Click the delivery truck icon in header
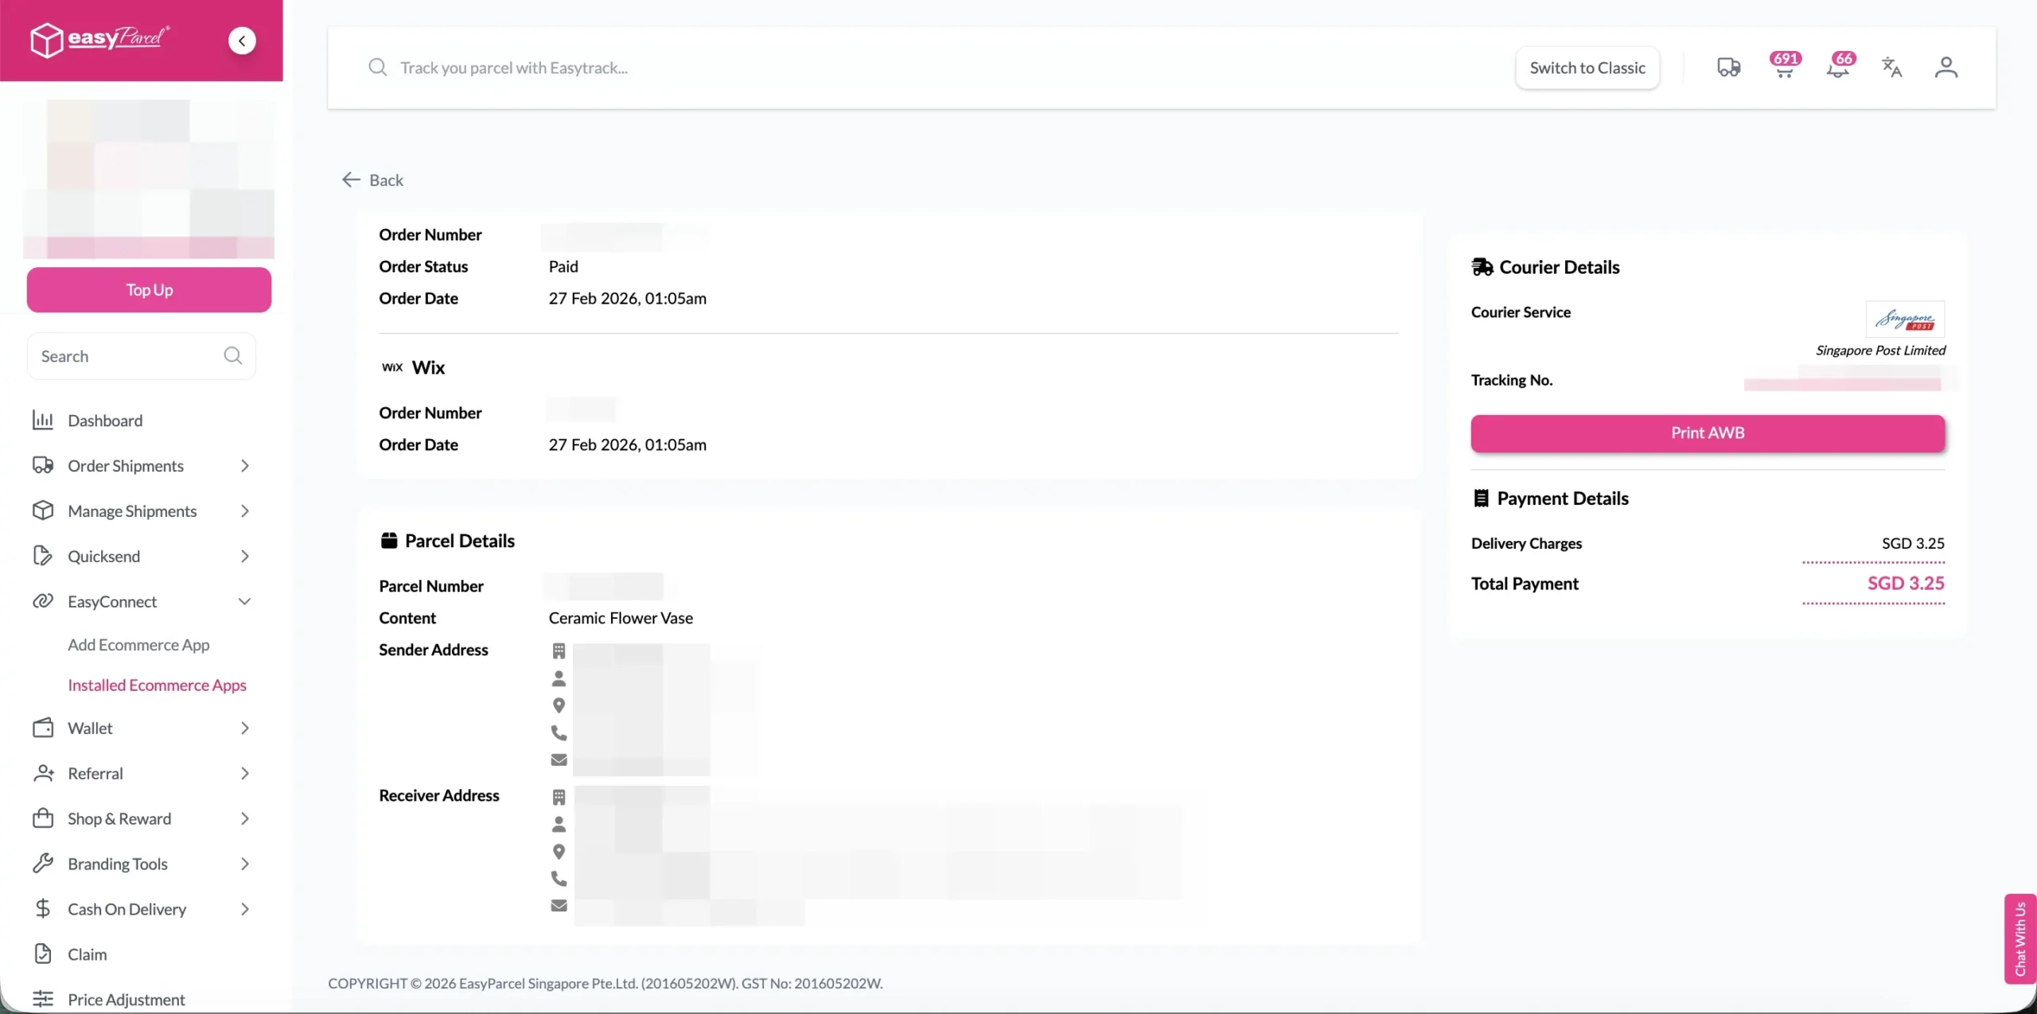 coord(1728,68)
